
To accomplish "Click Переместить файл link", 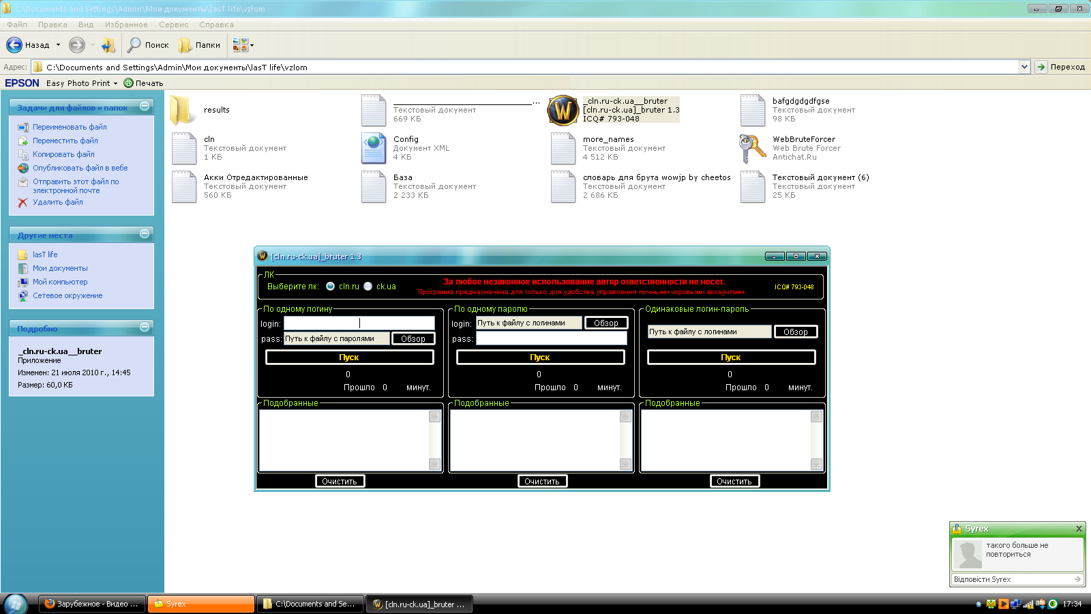I will tap(65, 141).
